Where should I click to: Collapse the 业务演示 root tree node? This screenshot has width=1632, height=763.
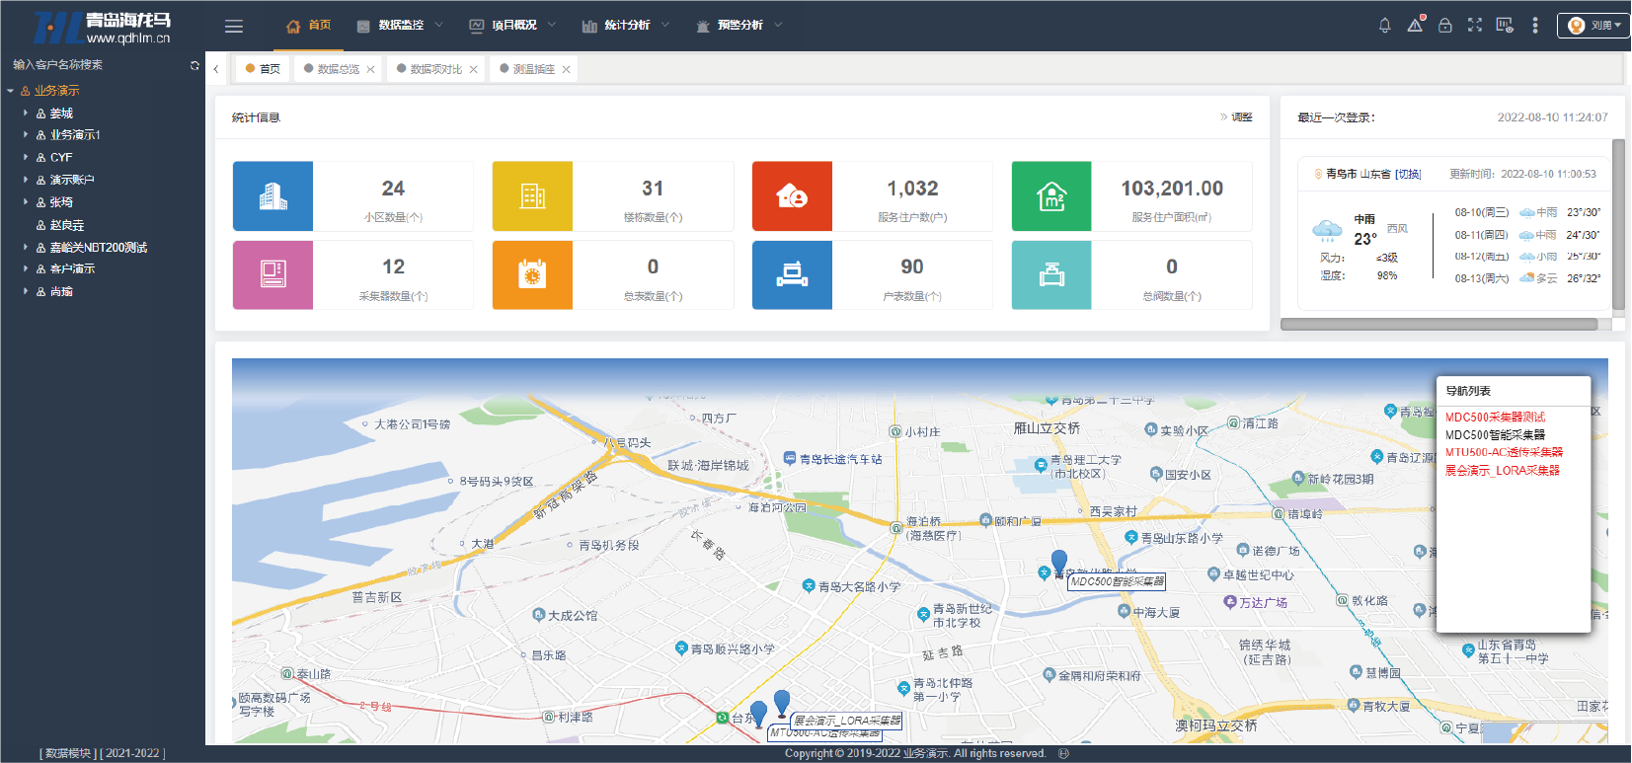point(11,91)
